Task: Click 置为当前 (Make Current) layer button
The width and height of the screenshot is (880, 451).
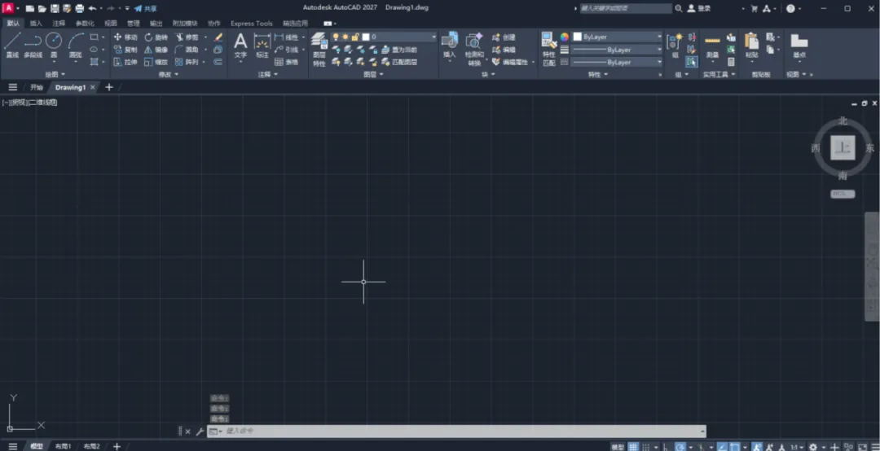Action: point(399,50)
